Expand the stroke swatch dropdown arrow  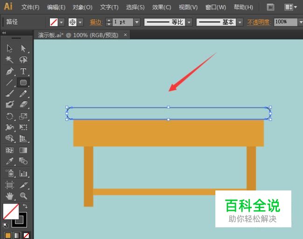click(80, 22)
